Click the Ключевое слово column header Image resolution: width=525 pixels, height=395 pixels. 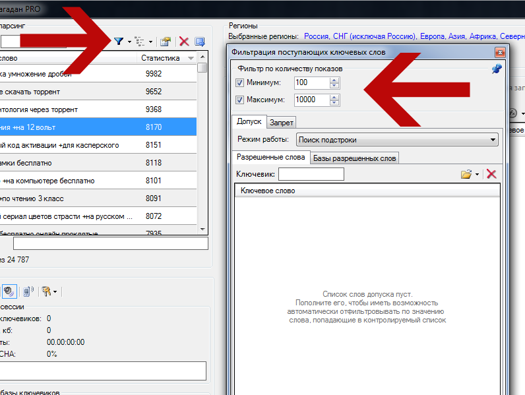click(x=367, y=191)
